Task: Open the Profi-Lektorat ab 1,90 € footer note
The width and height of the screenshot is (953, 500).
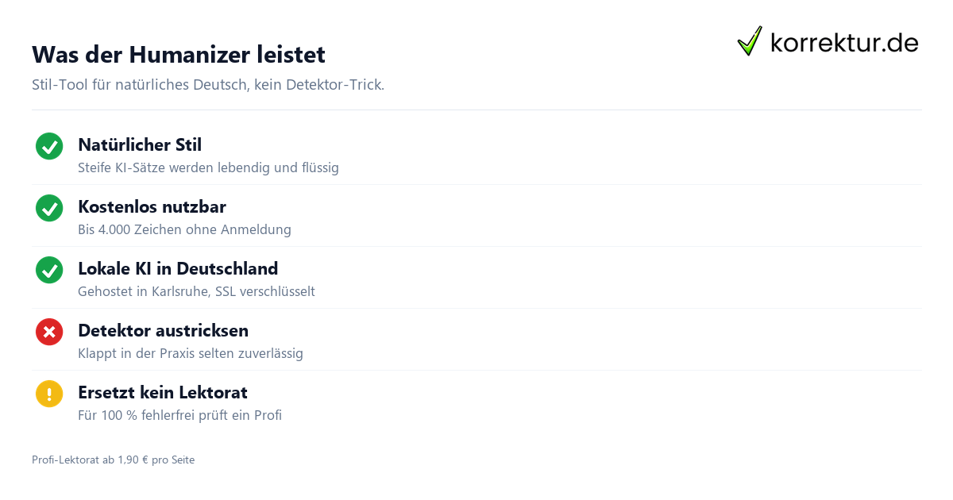Action: (113, 460)
